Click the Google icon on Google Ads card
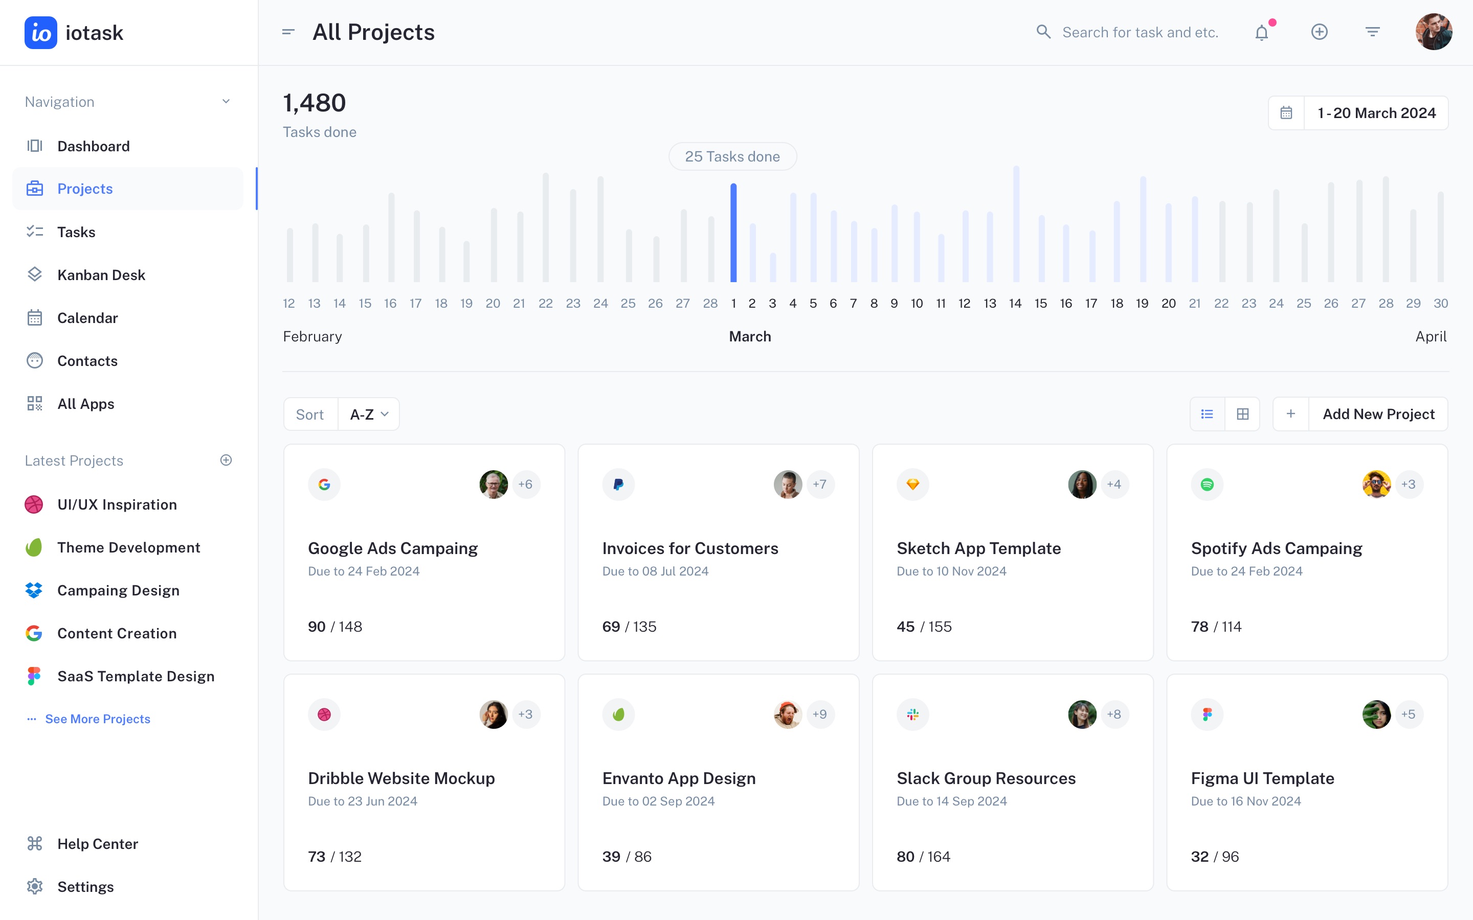The width and height of the screenshot is (1473, 920). click(x=324, y=485)
